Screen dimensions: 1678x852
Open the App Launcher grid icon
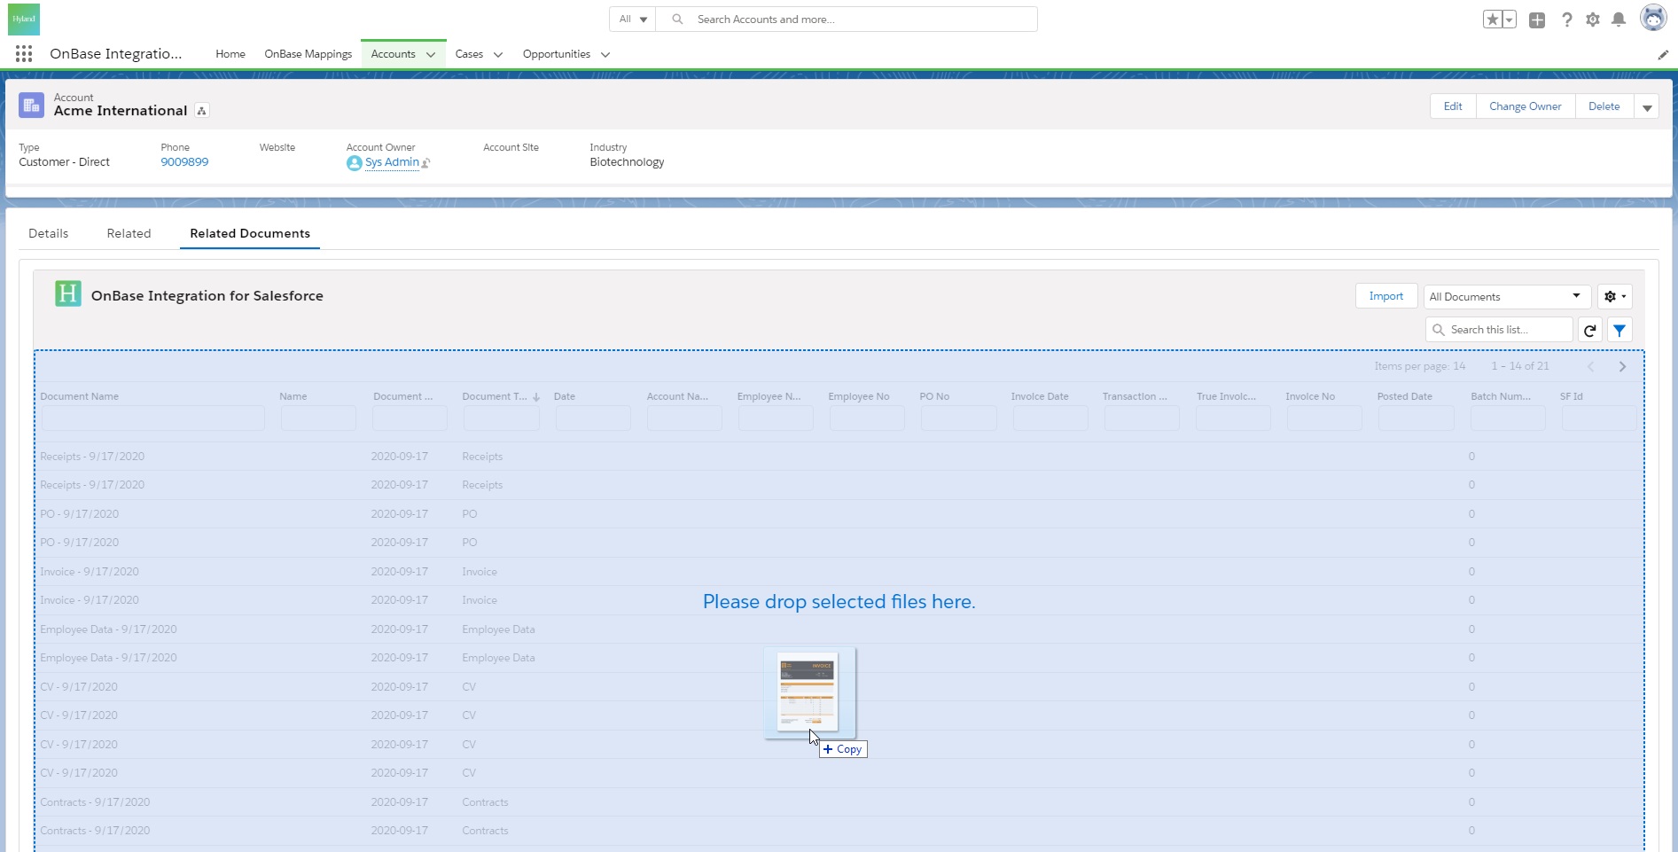(x=24, y=54)
